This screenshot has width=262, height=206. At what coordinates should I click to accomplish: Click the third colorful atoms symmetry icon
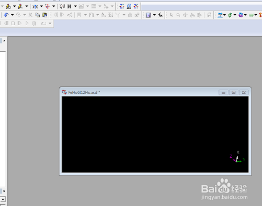point(136,6)
